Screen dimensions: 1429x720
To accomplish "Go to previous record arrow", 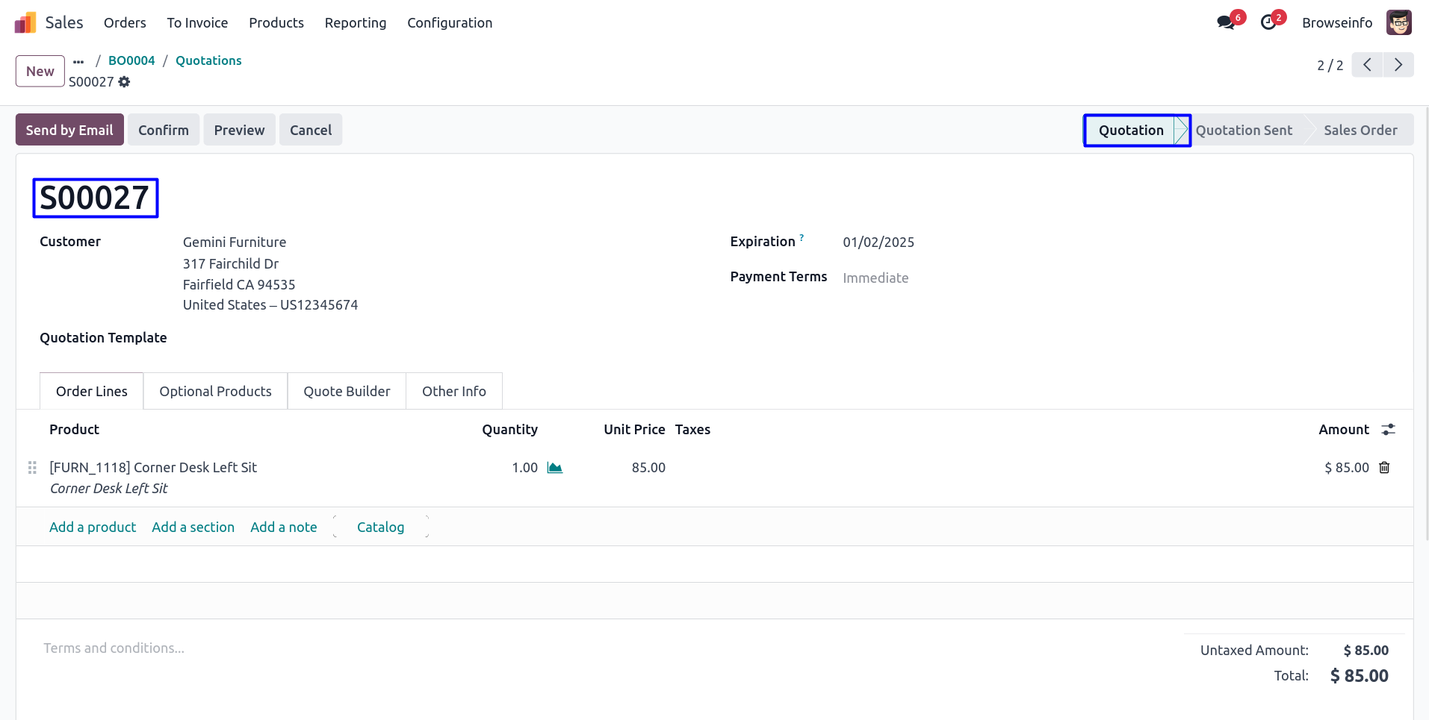I will [x=1367, y=65].
